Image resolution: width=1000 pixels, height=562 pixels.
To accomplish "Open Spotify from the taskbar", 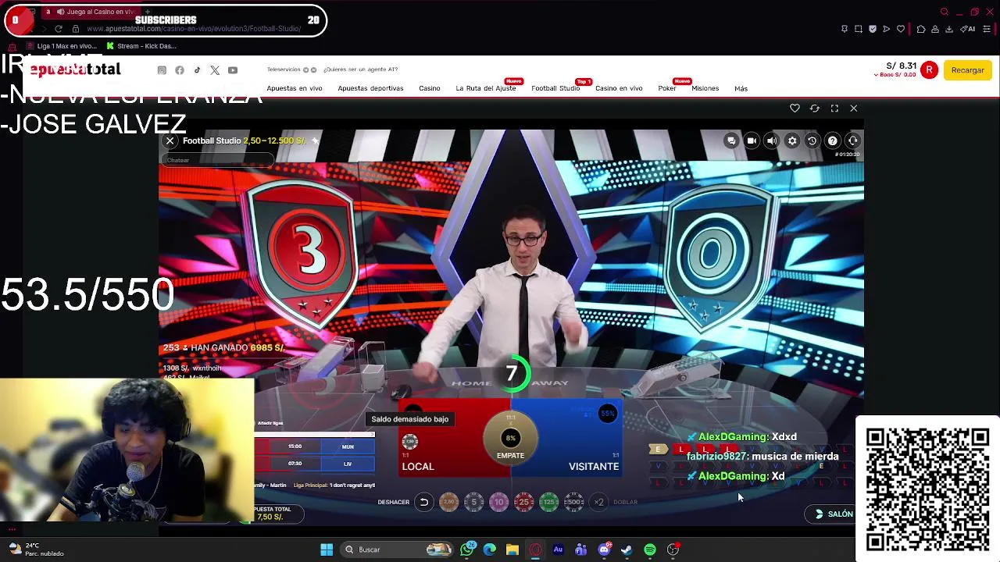I will (650, 550).
